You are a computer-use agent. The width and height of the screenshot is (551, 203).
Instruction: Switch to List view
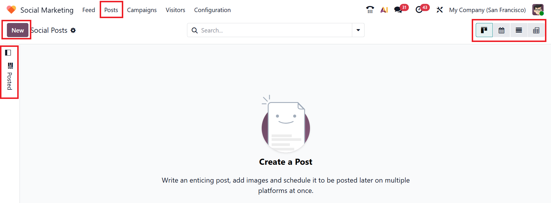(x=519, y=30)
